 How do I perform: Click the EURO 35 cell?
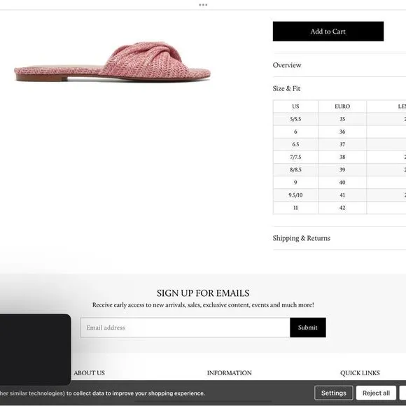[342, 119]
